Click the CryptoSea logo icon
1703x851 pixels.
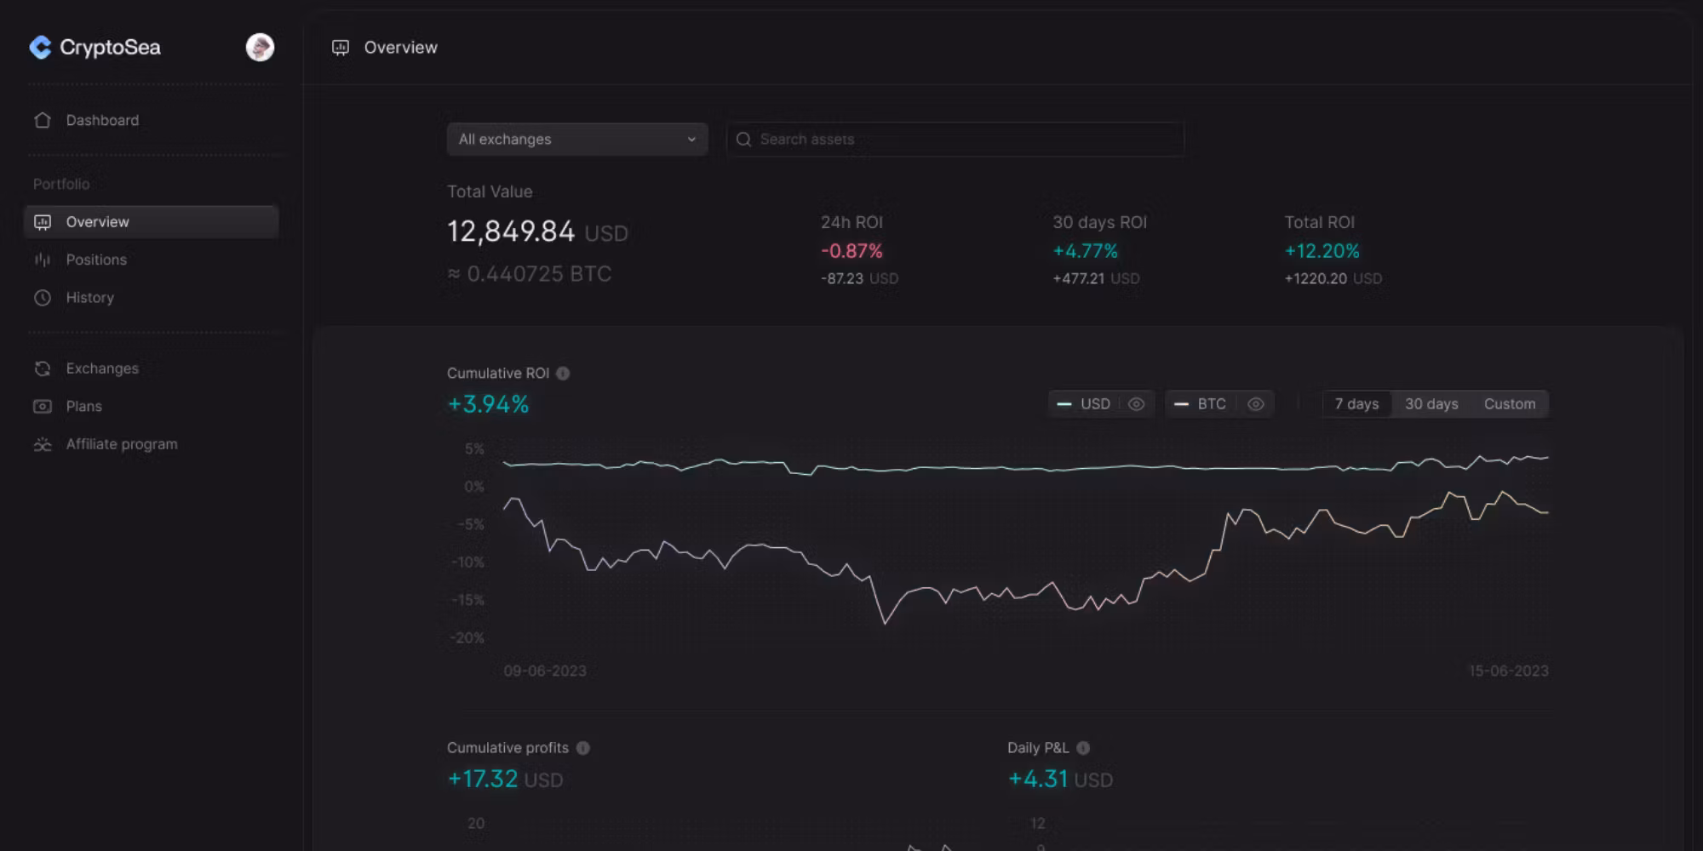(x=40, y=48)
